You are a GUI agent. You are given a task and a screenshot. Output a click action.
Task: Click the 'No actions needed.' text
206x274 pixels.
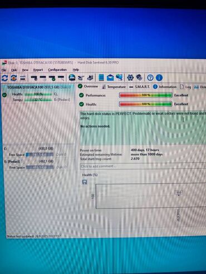(95, 126)
